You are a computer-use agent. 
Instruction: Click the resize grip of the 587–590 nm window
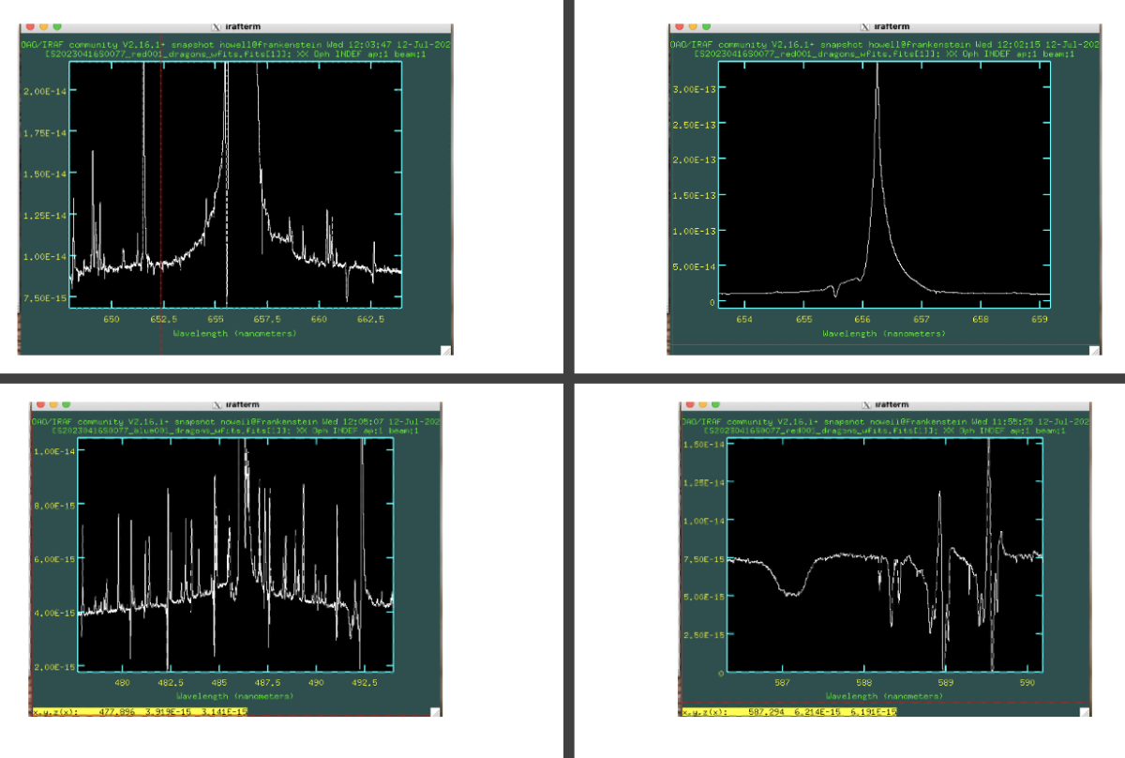click(x=1084, y=712)
